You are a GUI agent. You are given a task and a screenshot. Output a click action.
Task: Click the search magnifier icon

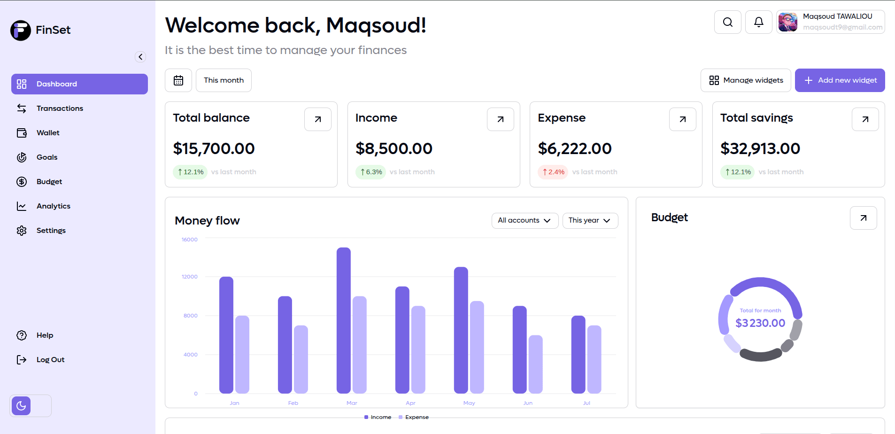(x=727, y=22)
